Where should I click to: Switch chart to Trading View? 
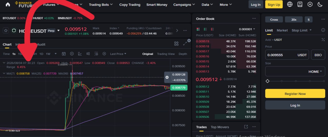click(166, 54)
